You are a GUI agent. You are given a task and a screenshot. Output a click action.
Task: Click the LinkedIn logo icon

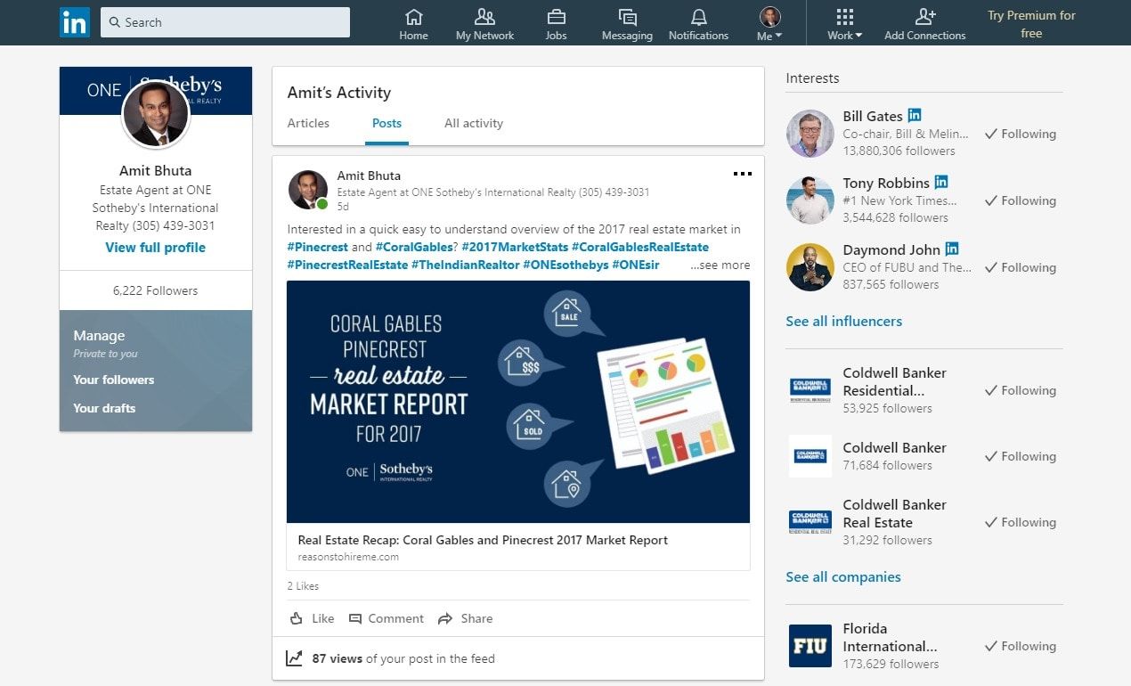(75, 22)
